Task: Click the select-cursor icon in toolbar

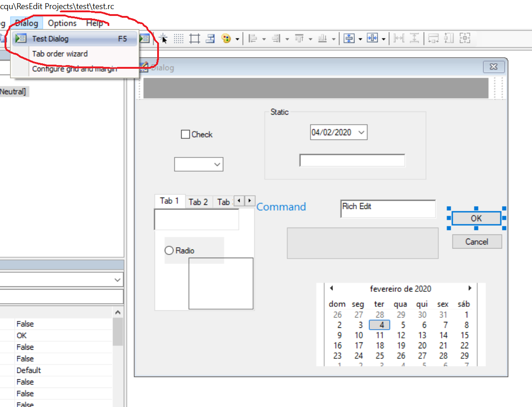Action: coord(163,39)
